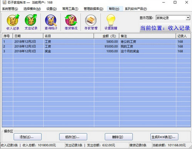
Task: Click the 生成Excel表(E)... button
Action: (164, 137)
